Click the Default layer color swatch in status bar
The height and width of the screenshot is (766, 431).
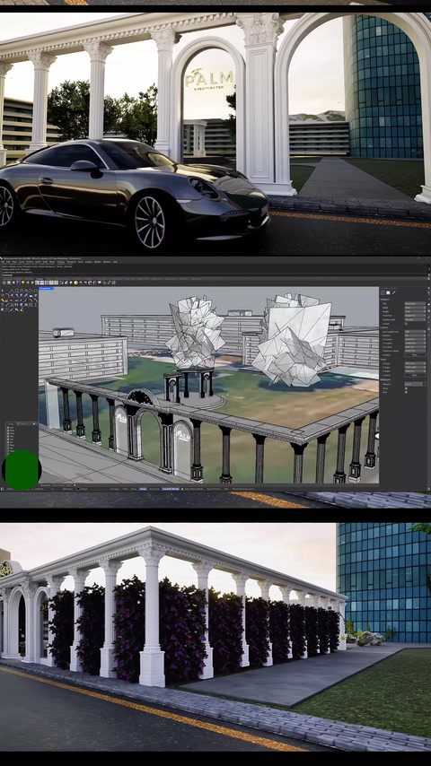coord(78,489)
